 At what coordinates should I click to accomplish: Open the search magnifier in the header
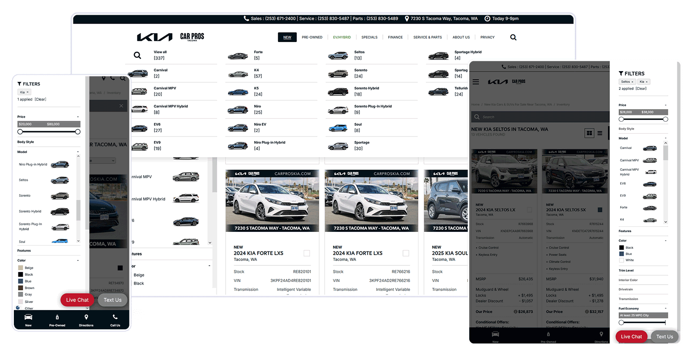[x=513, y=37]
